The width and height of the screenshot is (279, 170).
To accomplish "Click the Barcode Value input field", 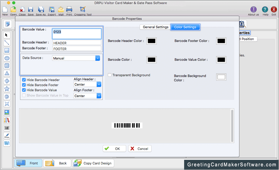I will tap(77, 34).
